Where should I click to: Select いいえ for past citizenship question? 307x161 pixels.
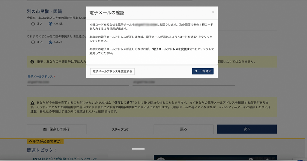51,42
